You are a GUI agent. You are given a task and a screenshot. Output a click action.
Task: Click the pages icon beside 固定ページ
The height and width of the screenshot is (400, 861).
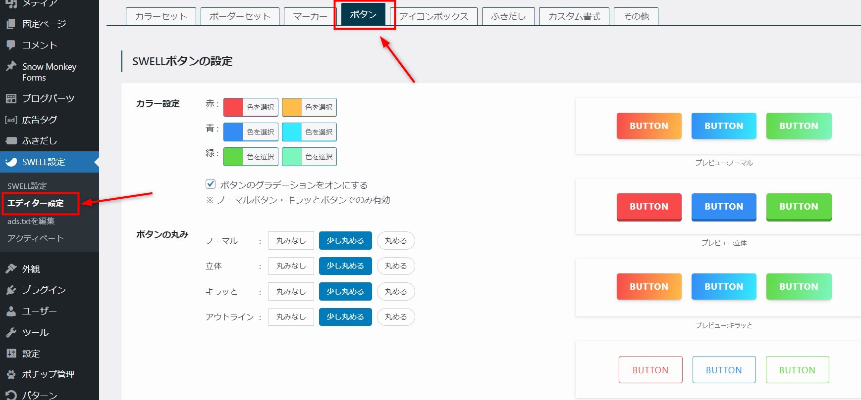coord(11,24)
